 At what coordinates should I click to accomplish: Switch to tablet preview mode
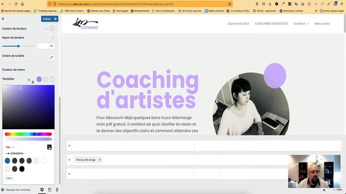point(49,190)
